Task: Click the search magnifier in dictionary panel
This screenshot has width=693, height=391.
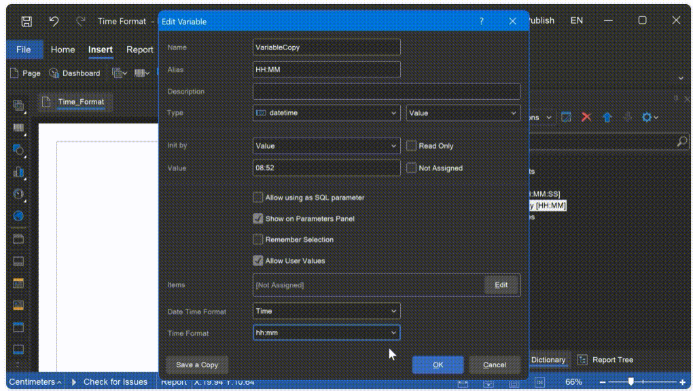Action: point(681,141)
